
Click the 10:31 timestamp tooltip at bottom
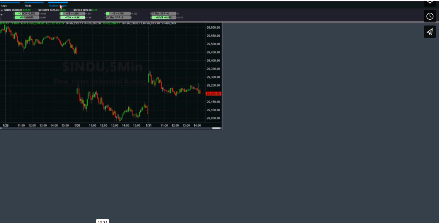point(102,221)
